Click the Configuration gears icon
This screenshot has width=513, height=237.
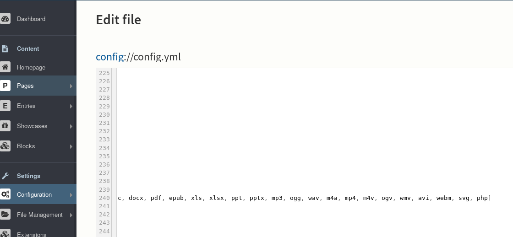(x=5, y=194)
